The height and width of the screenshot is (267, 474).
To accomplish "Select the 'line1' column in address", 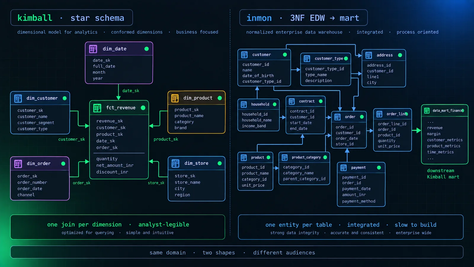I will click(373, 77).
